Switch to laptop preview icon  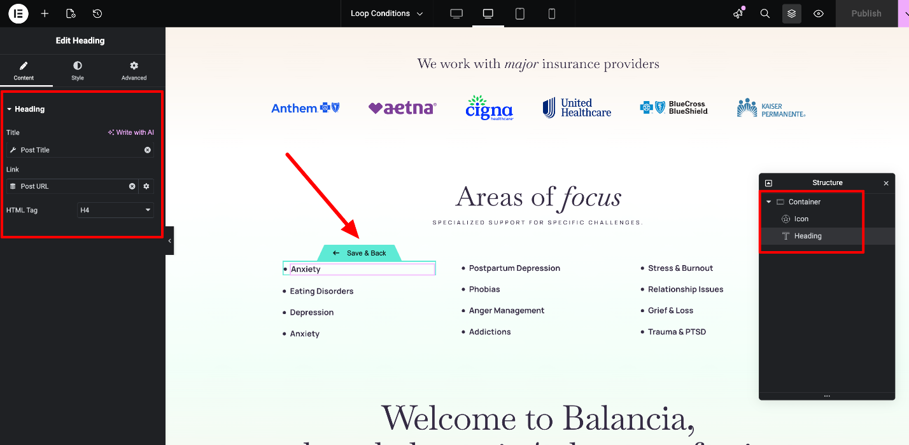click(x=488, y=13)
